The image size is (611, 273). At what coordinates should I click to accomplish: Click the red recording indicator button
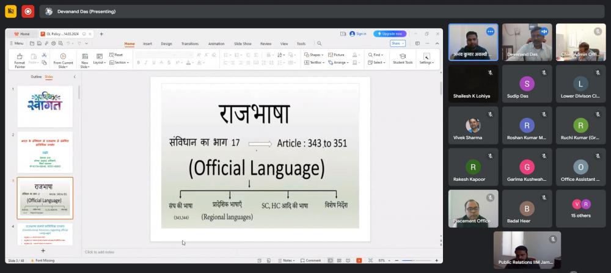pos(27,11)
